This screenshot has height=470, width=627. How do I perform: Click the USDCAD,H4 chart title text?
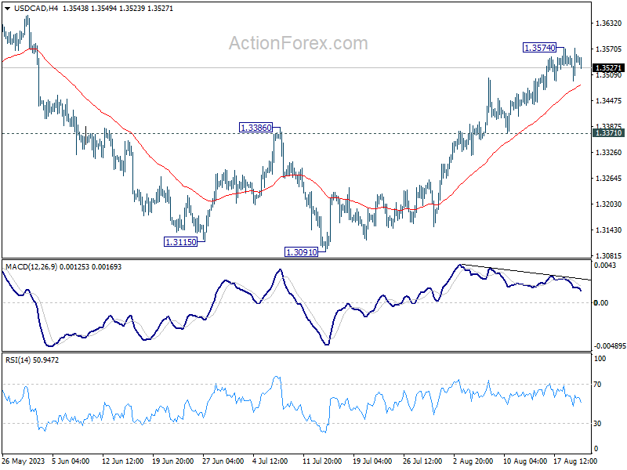click(36, 9)
